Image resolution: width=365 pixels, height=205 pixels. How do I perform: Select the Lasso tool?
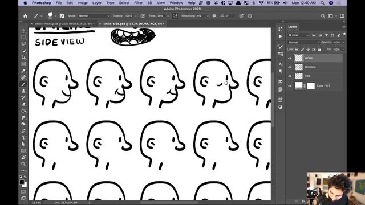[x=23, y=44]
